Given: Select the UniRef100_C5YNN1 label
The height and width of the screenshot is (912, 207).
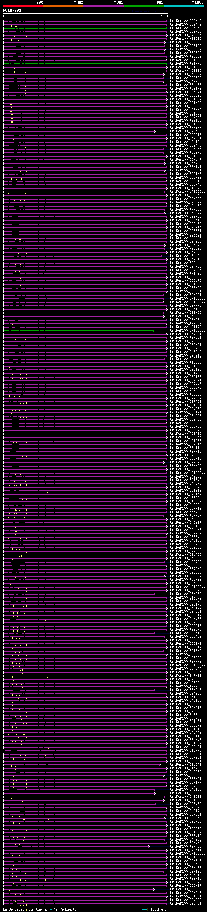Looking at the screenshot, I should point(186,138).
